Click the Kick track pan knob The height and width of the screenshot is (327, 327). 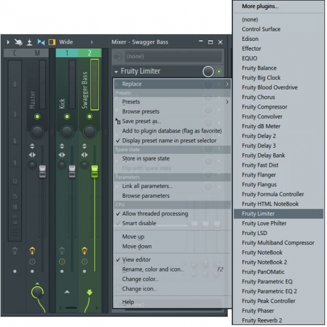(x=67, y=132)
